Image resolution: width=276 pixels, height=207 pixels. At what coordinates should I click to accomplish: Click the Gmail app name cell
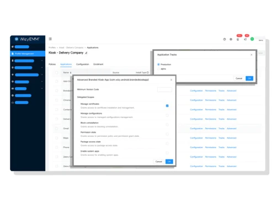coord(66,129)
